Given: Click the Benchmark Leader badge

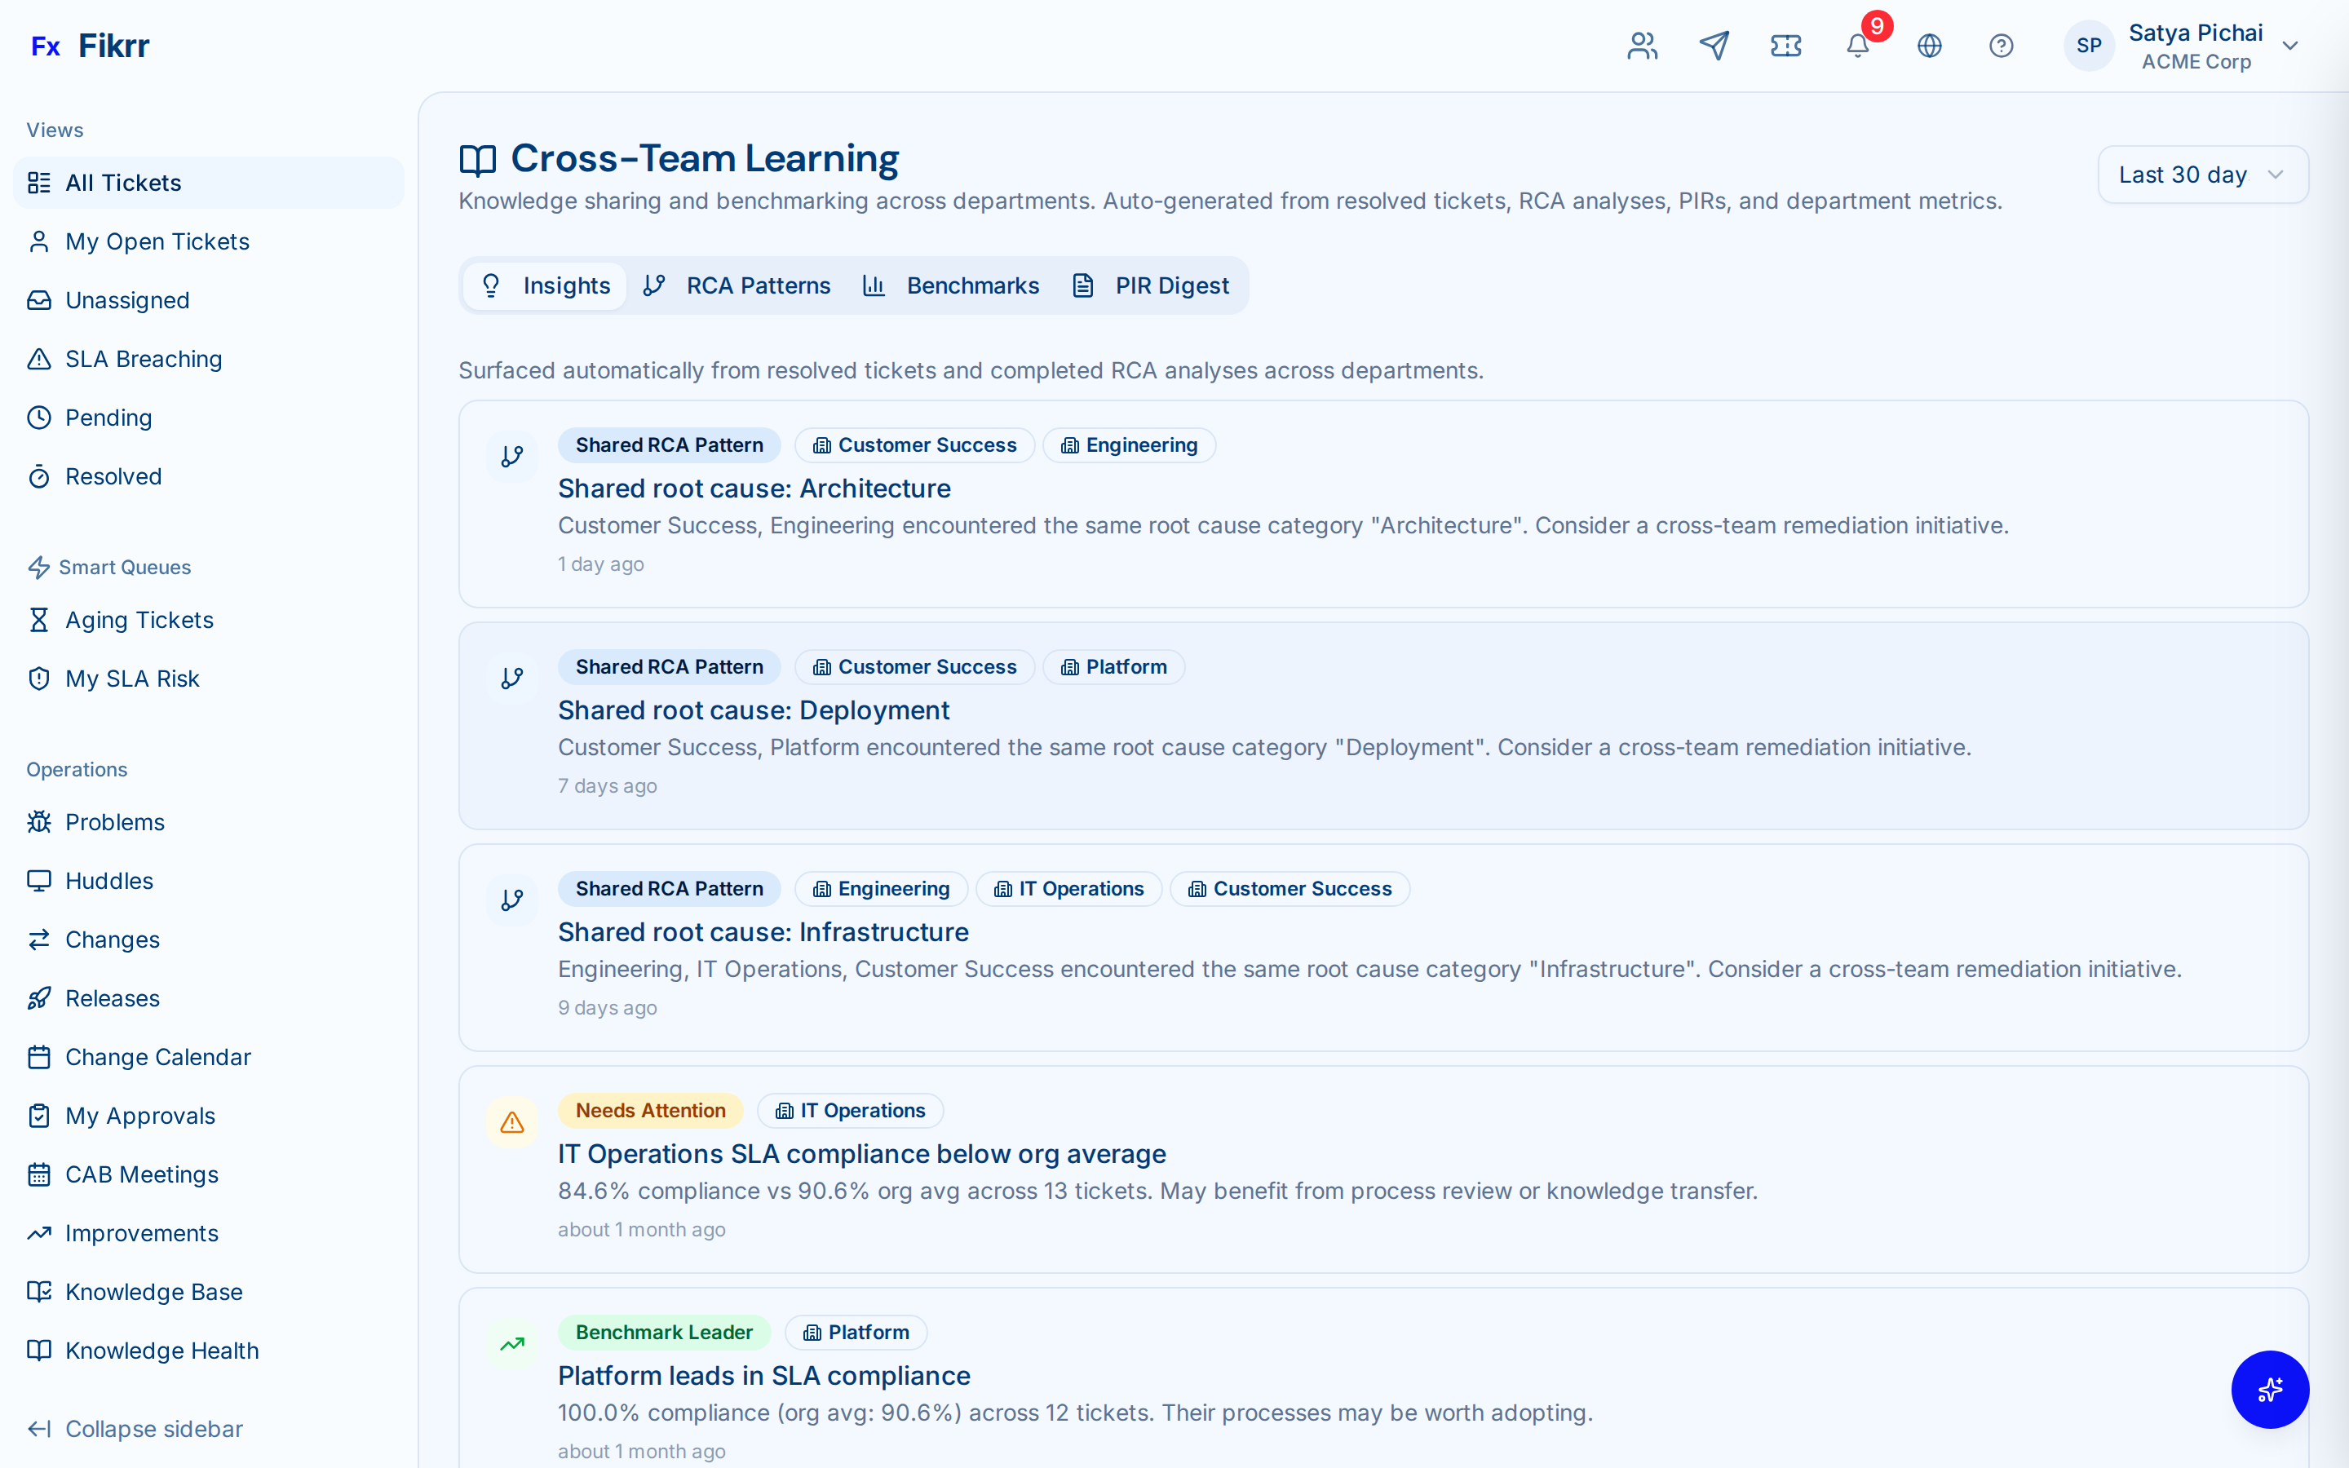Looking at the screenshot, I should [664, 1332].
